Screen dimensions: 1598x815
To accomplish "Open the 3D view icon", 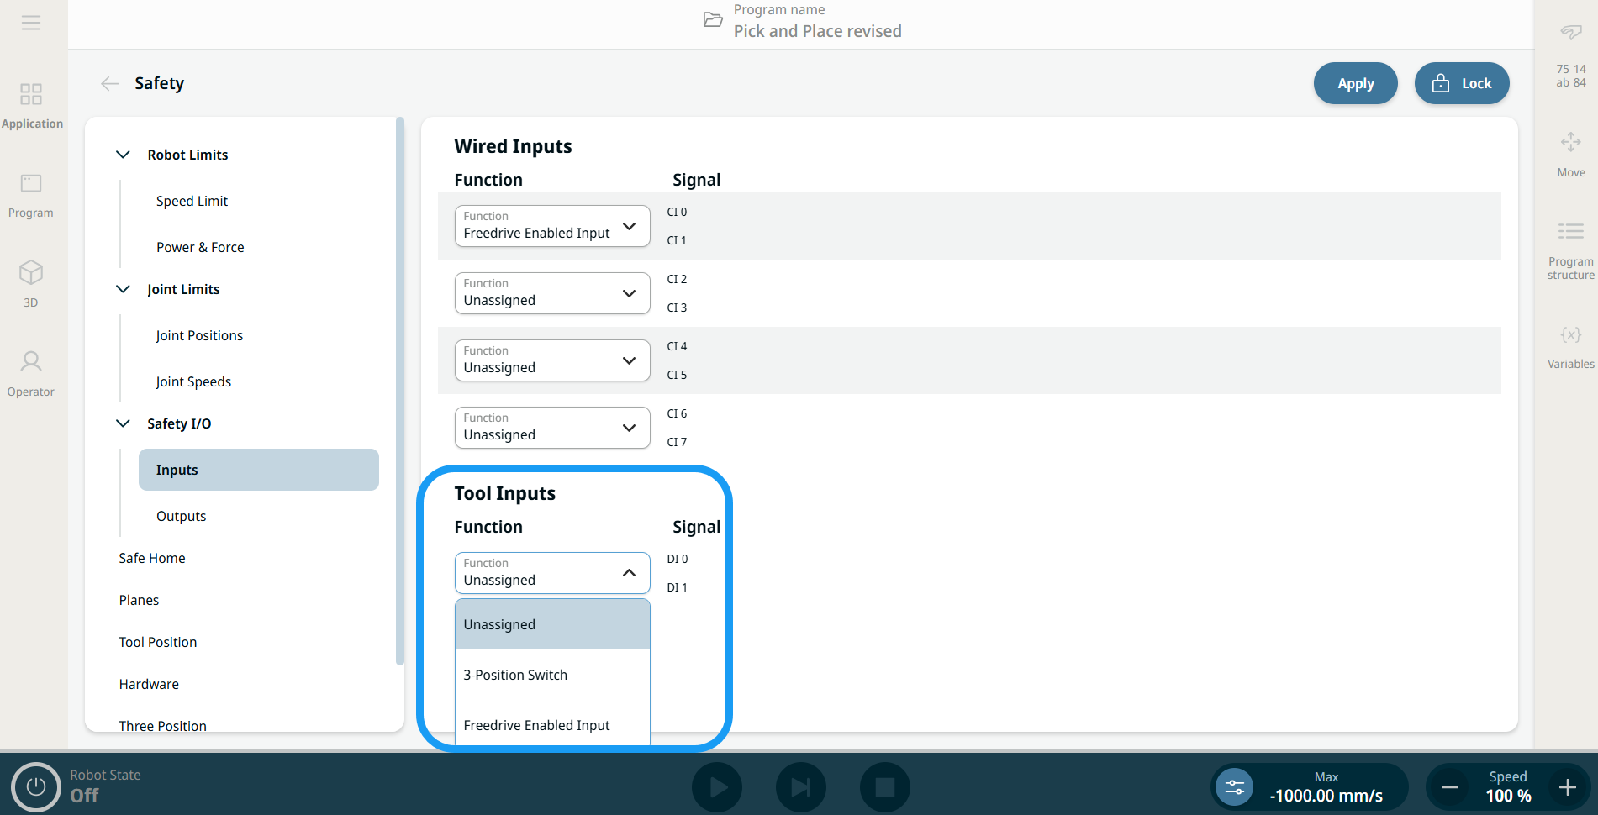I will (x=31, y=273).
